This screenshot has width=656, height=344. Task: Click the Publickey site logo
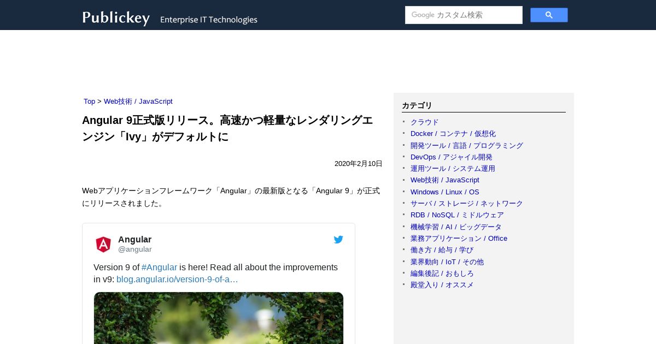[x=116, y=17]
